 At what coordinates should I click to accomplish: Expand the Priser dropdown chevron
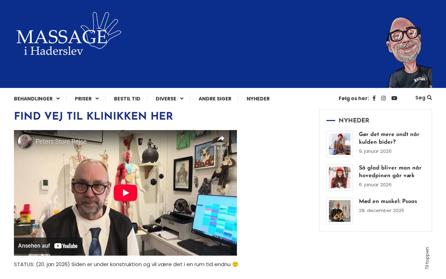tap(97, 99)
